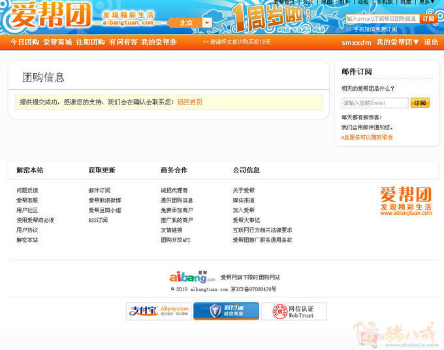This screenshot has height=350, width=444.
Task: Open the 爱帮大事记 footer link
Action: 246,220
